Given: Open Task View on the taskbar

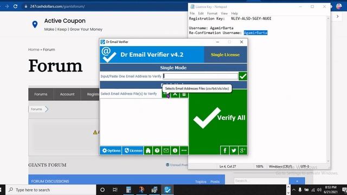Looking at the screenshot, I should (115, 190).
